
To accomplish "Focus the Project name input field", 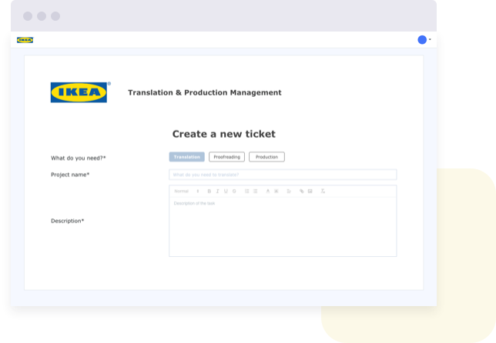I will (x=283, y=175).
